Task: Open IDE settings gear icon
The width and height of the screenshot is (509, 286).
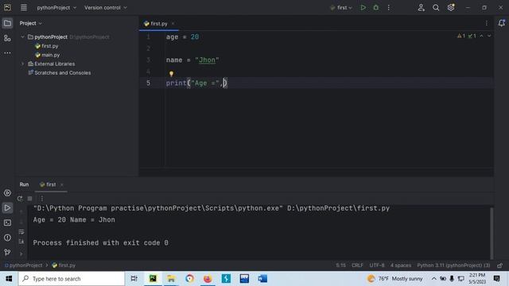Action: [451, 7]
